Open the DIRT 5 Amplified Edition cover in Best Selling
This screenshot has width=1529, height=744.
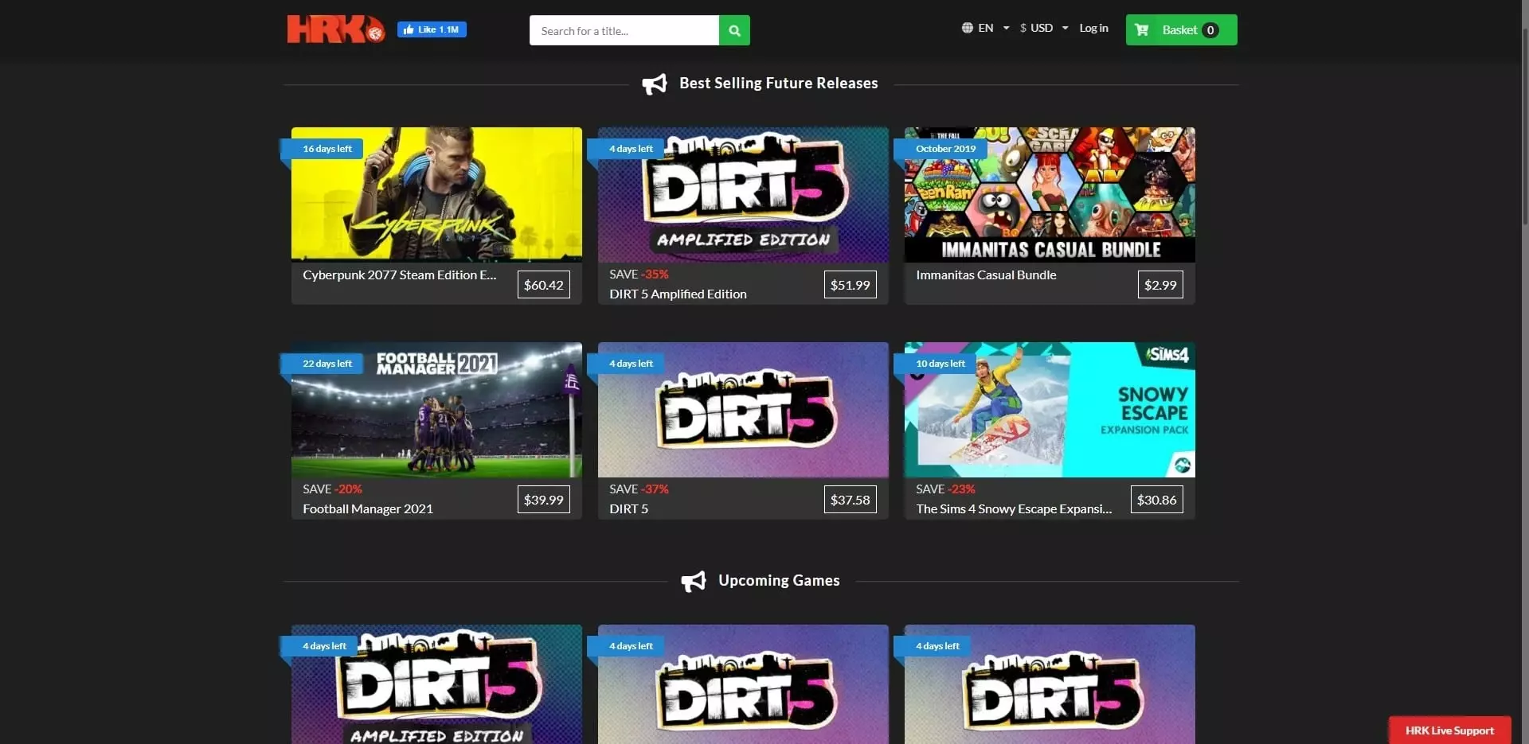[743, 194]
